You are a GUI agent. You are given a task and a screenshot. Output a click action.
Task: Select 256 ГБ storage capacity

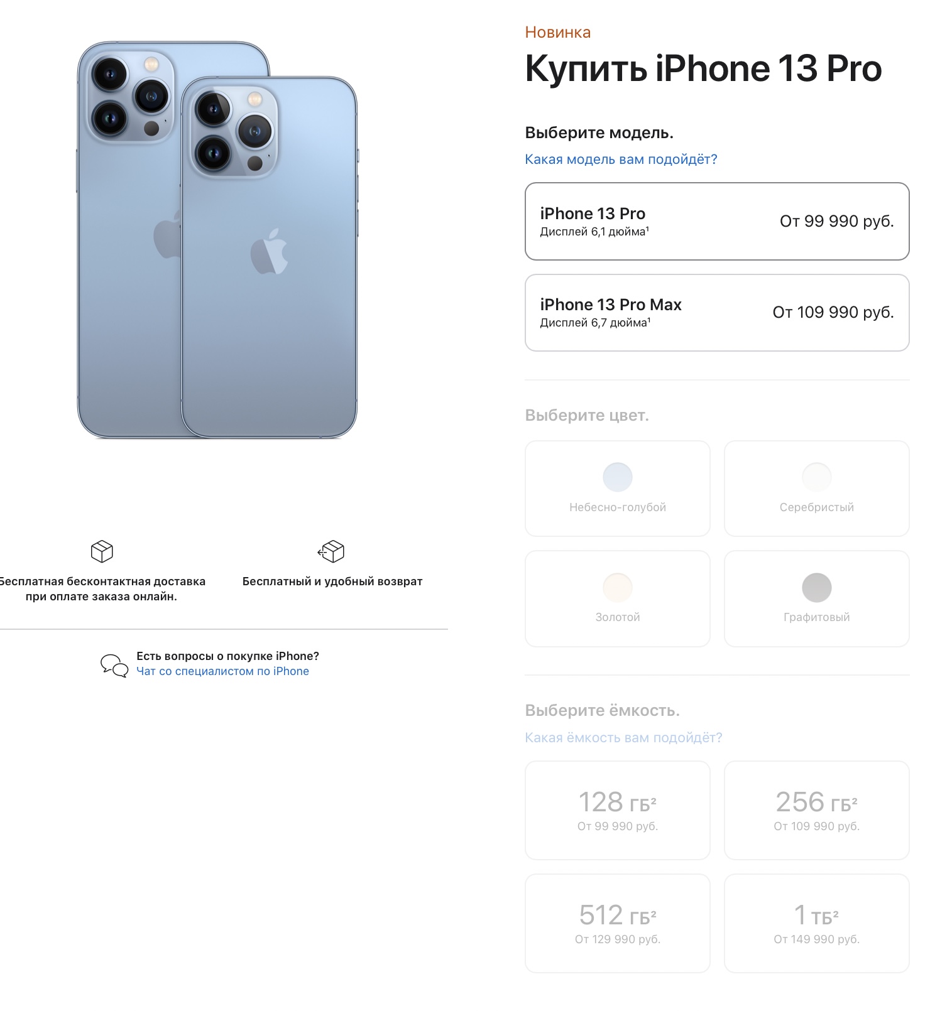(x=817, y=810)
